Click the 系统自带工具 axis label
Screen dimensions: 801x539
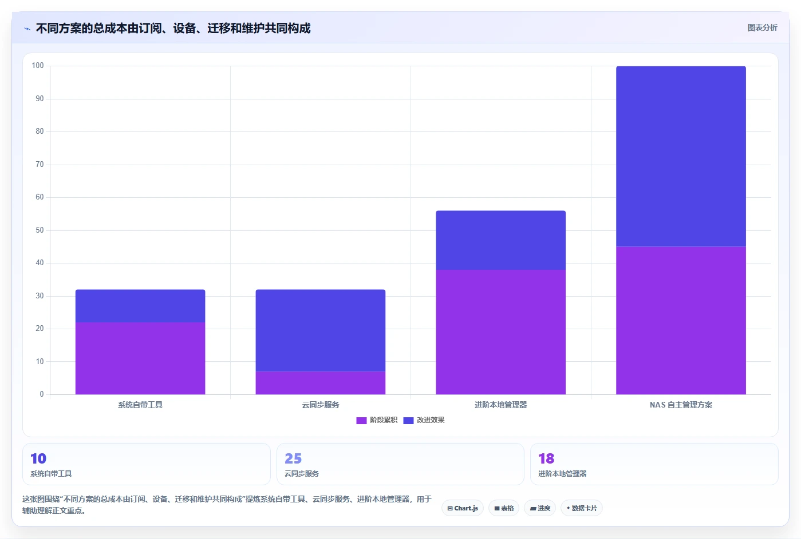pyautogui.click(x=140, y=405)
